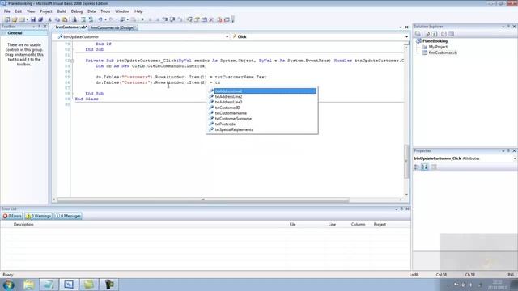Select frmCustomer.vb in Solution Explorer
Image resolution: width=518 pixels, height=291 pixels.
click(x=443, y=53)
